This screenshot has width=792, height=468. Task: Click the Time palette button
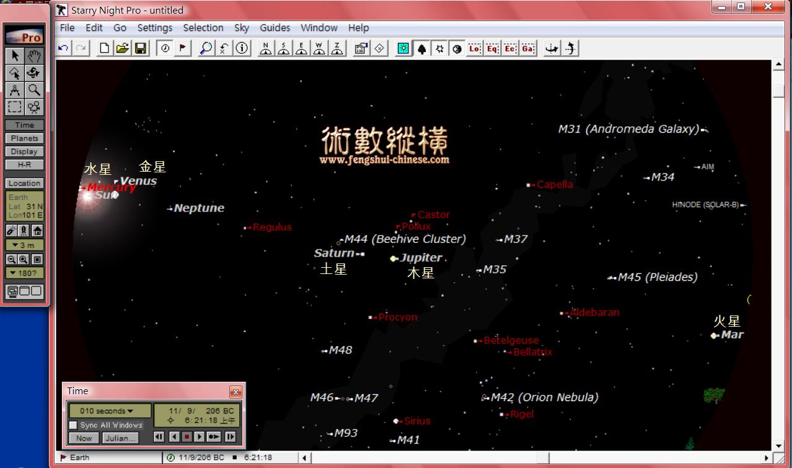(24, 125)
